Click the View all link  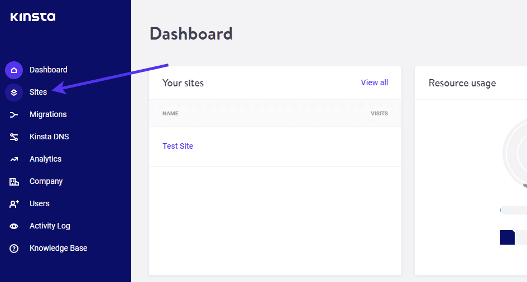374,82
